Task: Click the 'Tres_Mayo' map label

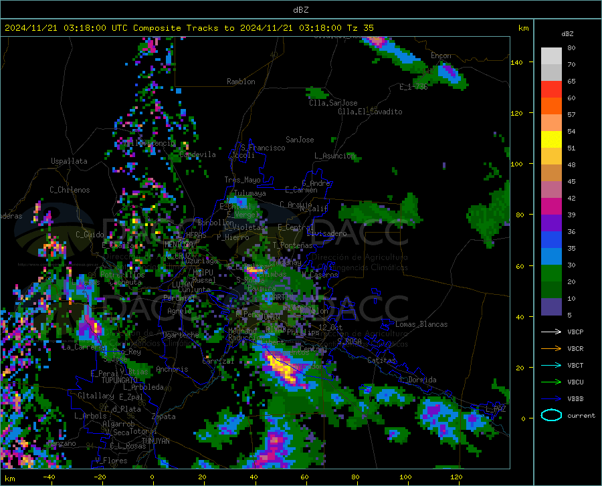Action: point(242,180)
